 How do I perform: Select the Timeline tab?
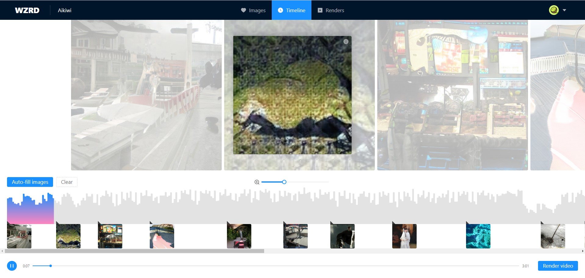point(292,10)
